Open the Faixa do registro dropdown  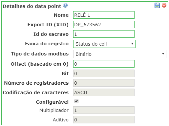[104, 44]
